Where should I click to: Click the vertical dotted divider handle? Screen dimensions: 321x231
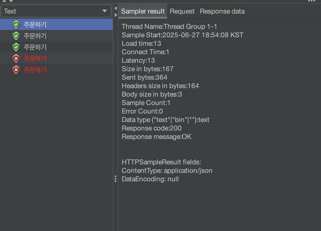point(115,179)
